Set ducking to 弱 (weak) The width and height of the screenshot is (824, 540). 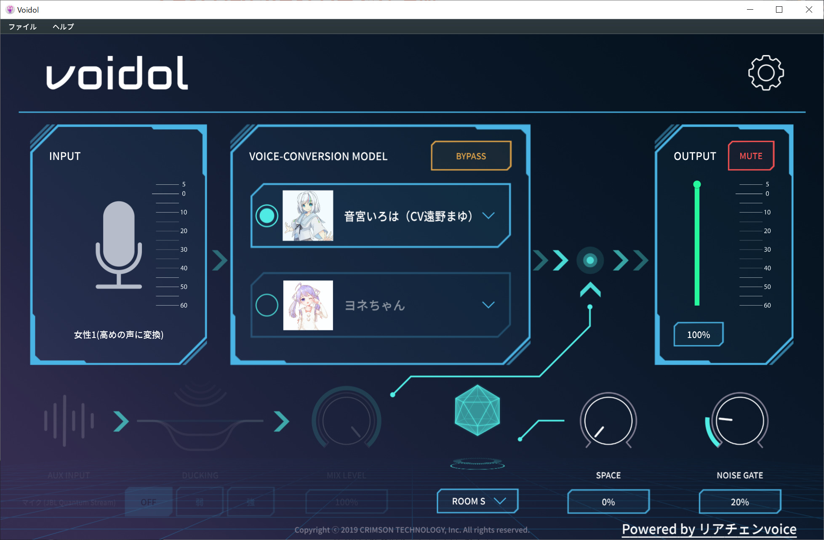pos(200,502)
